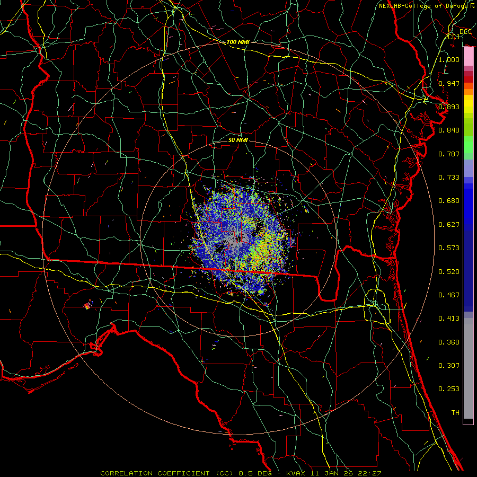Viewport: 477px width, 477px height.
Task: Click the 100 NMI range ring label
Action: tap(238, 42)
